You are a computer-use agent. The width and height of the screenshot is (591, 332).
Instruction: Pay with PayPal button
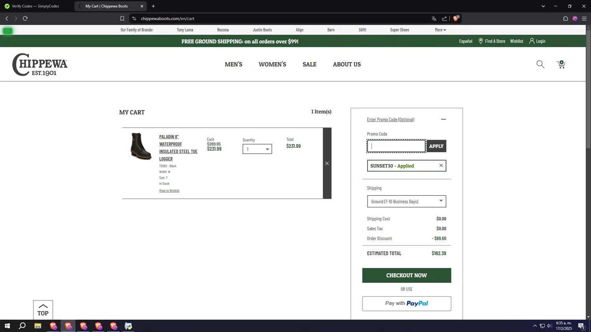407,304
